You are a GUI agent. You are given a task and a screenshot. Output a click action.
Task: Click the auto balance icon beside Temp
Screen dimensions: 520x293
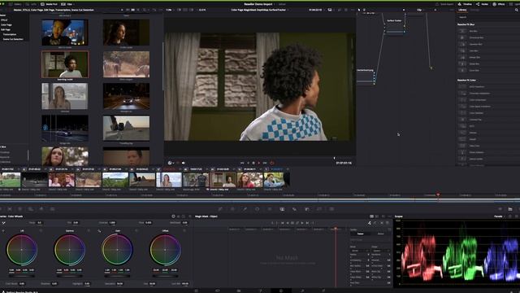tap(3, 222)
